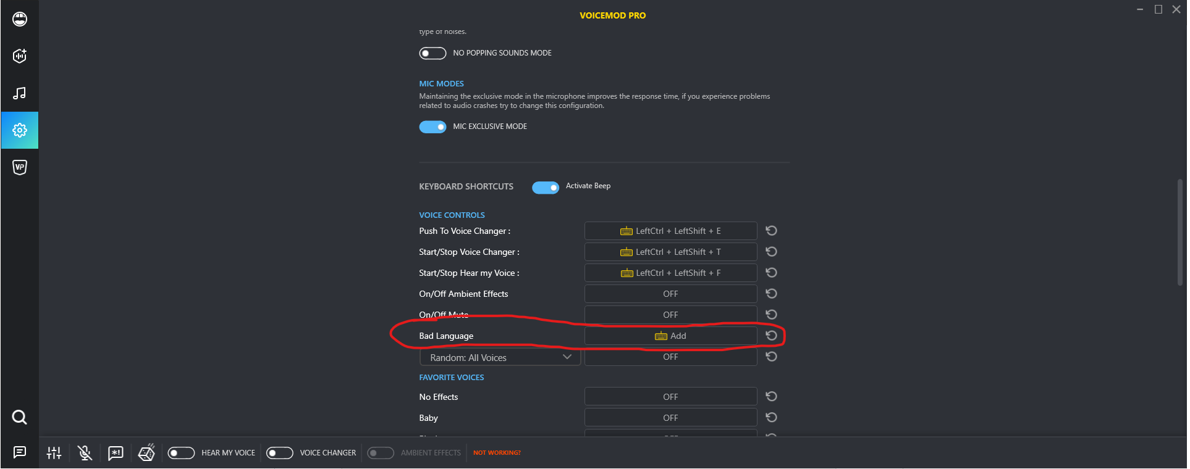Reset the Bad Language shortcut
The height and width of the screenshot is (469, 1190).
click(x=771, y=336)
